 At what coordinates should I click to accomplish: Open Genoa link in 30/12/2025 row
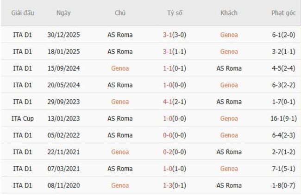(x=229, y=35)
